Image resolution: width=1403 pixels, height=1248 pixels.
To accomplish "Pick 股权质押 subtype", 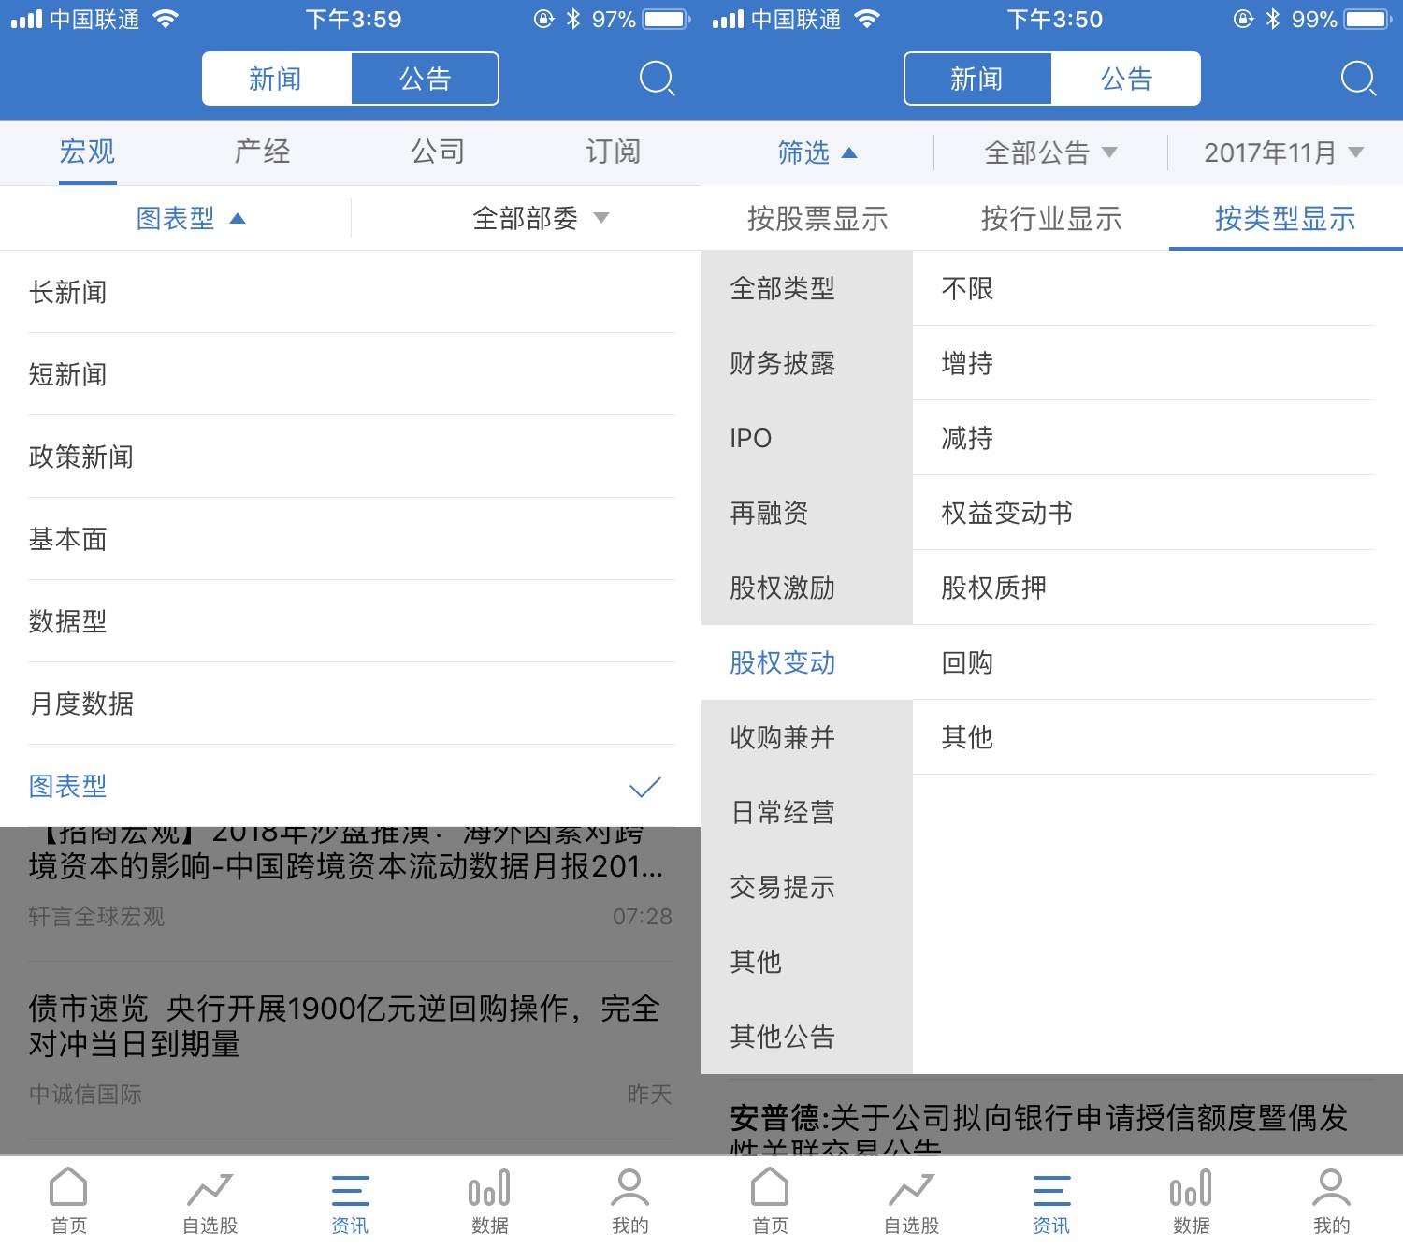I will (x=1157, y=588).
